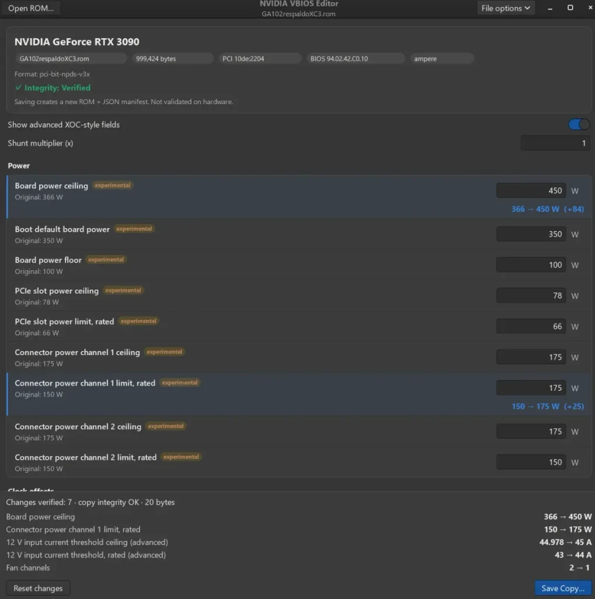Click the Reset changes button
Screen dimensions: 595x599
click(38, 588)
